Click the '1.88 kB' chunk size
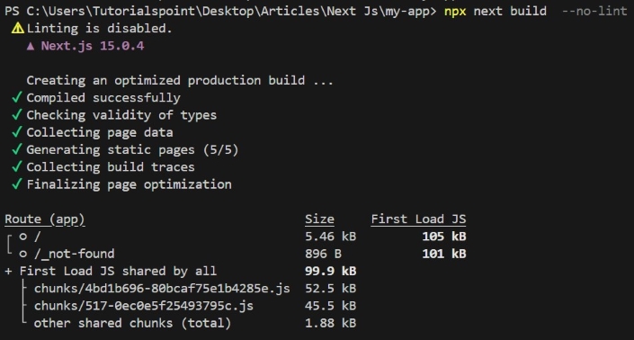The height and width of the screenshot is (340, 634). [x=331, y=324]
